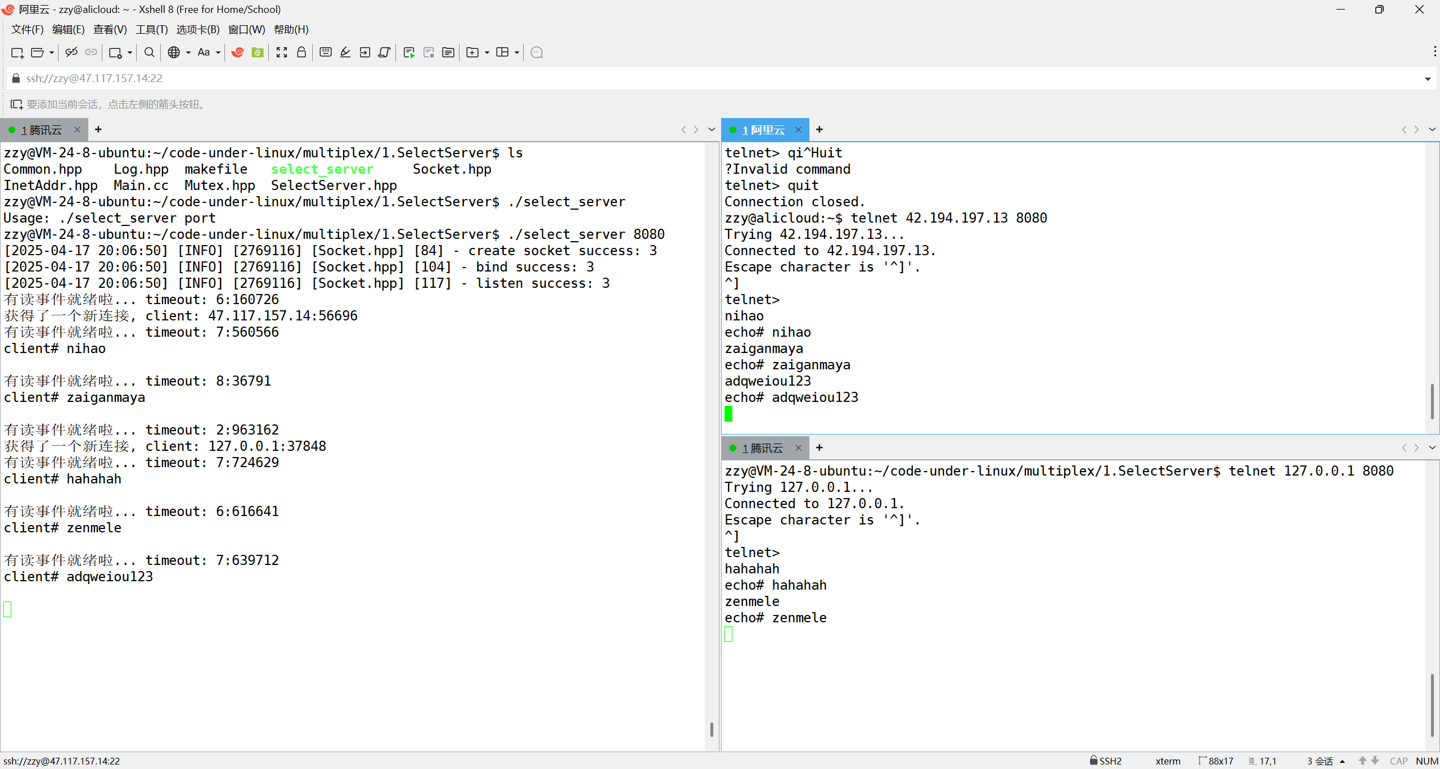
Task: Expand the font Aa dropdown arrow
Action: (218, 52)
